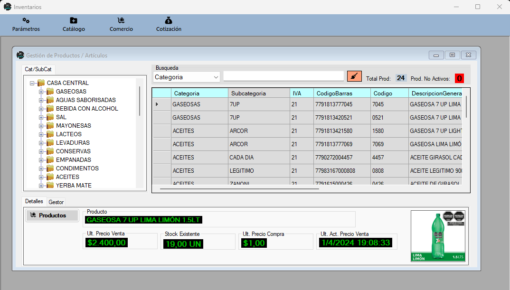510x290 pixels.
Task: Click the CONDIMENTOS folder icon
Action: pyautogui.click(x=50, y=168)
